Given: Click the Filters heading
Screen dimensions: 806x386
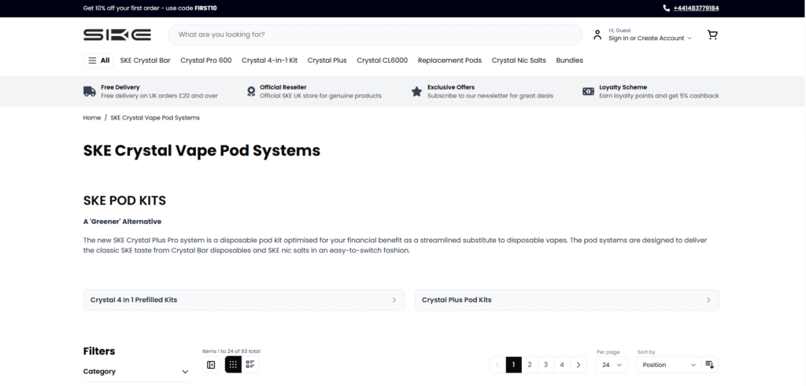Looking at the screenshot, I should coord(99,351).
